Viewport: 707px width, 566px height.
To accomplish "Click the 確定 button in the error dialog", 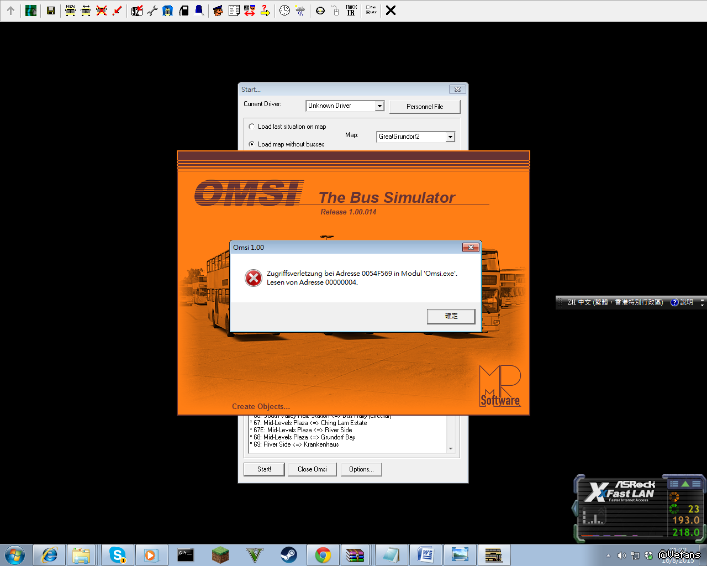I will tap(451, 316).
